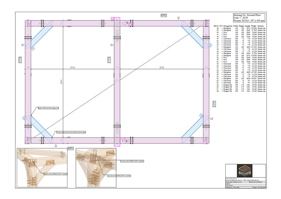Click the 'Client Name:' field
The image size is (281, 199).
246,185
